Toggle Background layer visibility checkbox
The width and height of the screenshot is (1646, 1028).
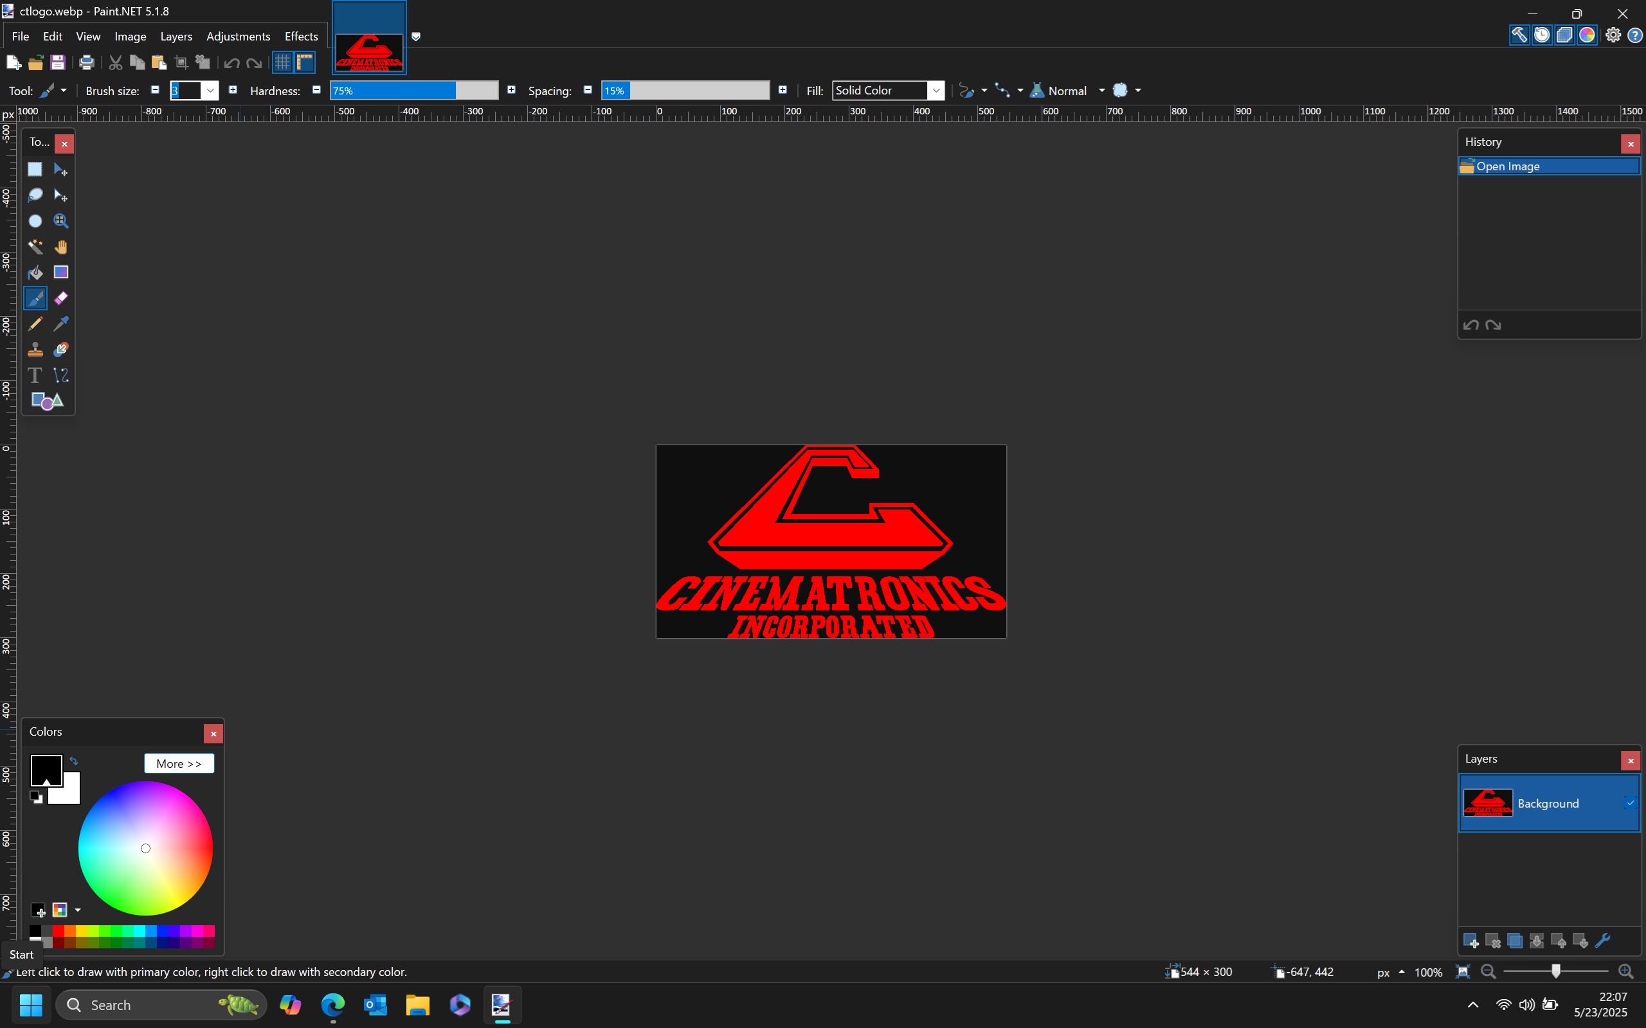[x=1630, y=803]
